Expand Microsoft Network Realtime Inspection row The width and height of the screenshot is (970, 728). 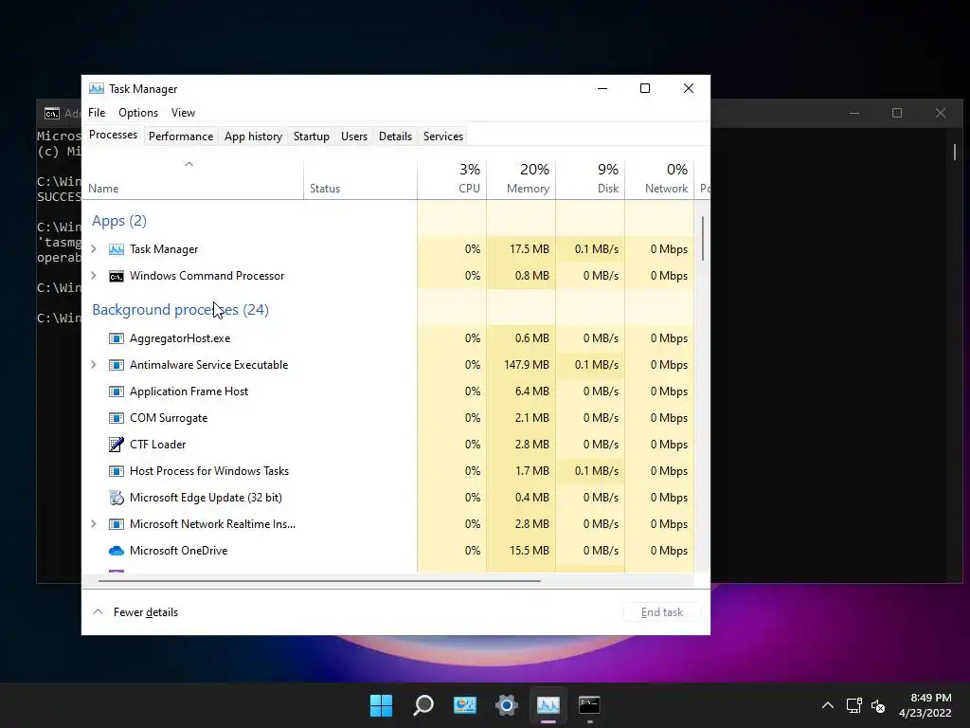tap(94, 524)
